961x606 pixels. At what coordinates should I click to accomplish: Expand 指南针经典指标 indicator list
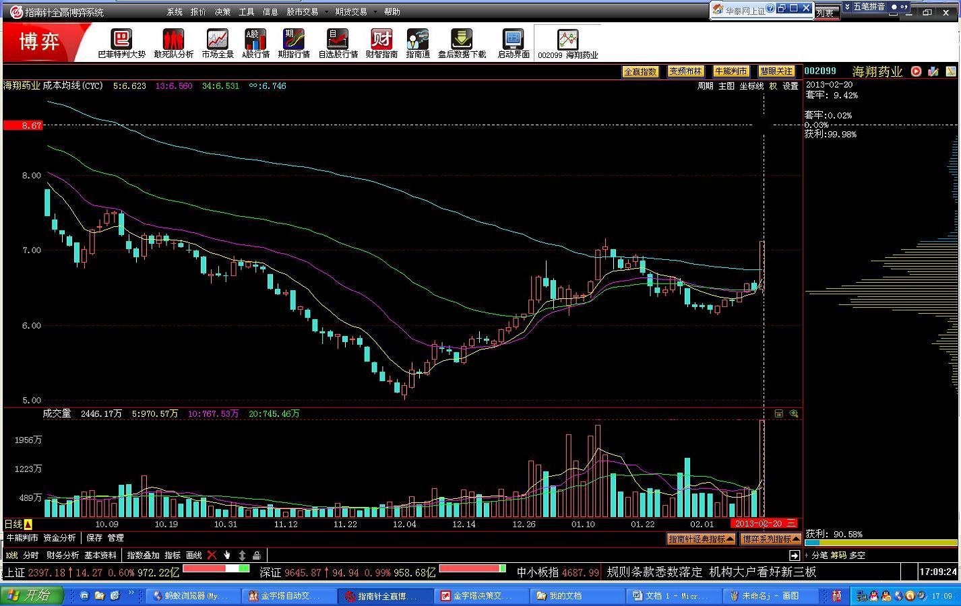(701, 539)
